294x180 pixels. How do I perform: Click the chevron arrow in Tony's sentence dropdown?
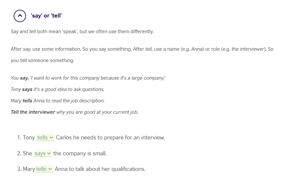click(51, 138)
